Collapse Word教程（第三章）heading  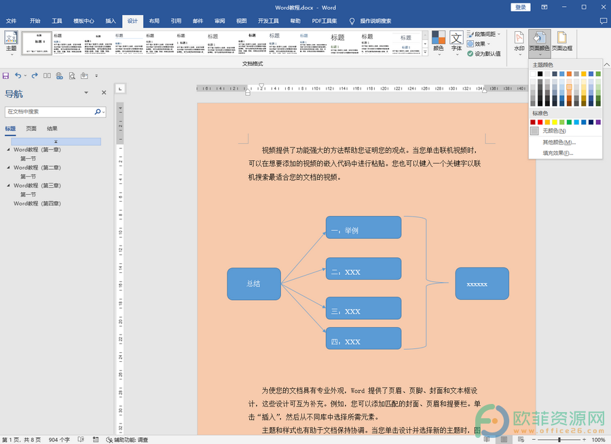click(8, 185)
